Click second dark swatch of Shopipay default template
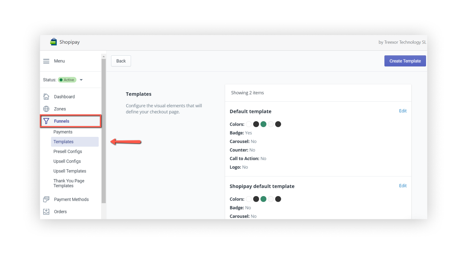The width and height of the screenshot is (467, 254). click(278, 199)
